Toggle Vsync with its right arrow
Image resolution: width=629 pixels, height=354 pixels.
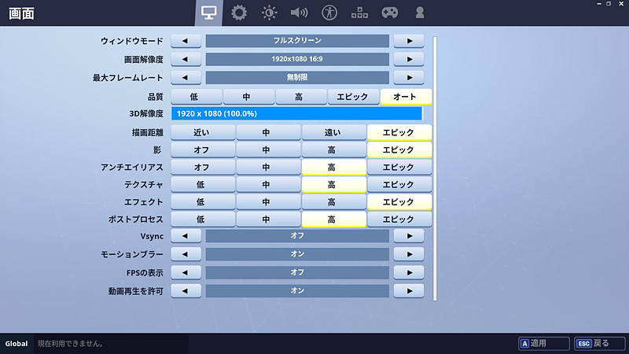408,236
